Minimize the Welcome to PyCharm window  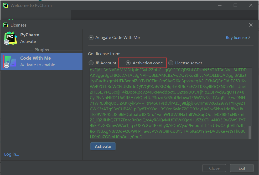tap(220, 5)
